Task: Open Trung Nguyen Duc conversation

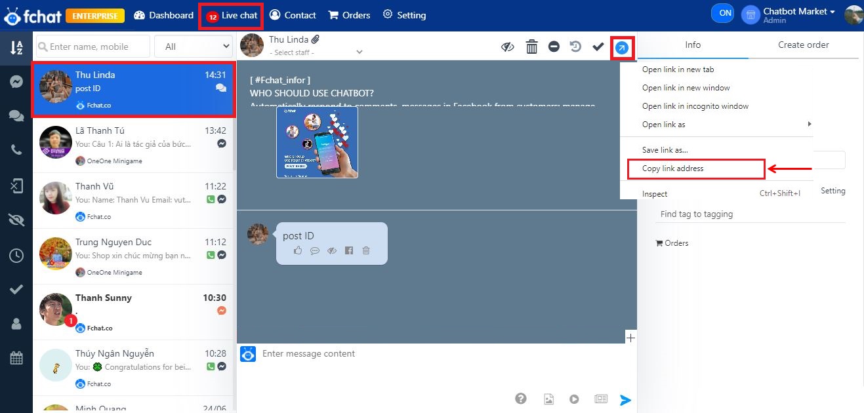Action: tap(133, 256)
